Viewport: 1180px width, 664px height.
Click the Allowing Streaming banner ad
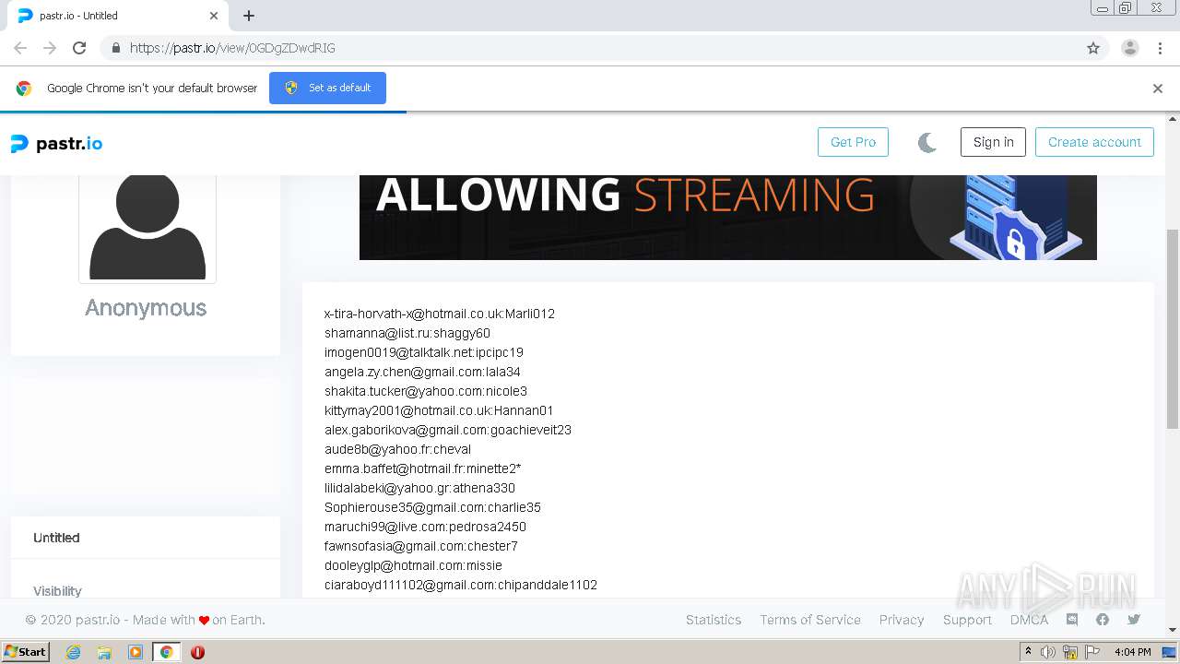(728, 218)
